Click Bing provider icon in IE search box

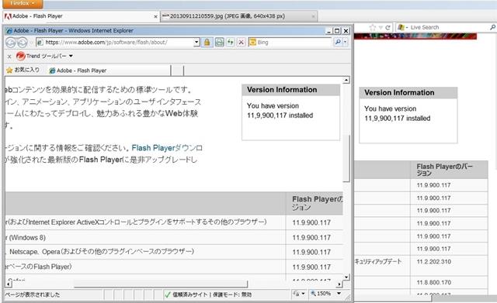252,42
